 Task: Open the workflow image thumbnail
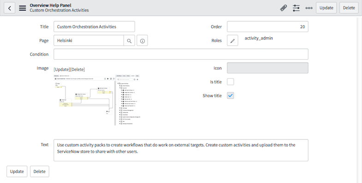point(97,100)
